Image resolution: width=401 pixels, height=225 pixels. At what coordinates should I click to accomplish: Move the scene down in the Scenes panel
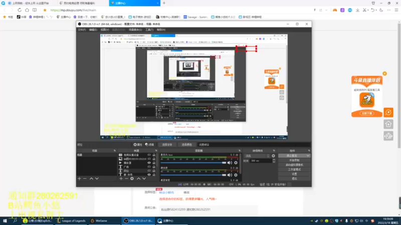97,178
